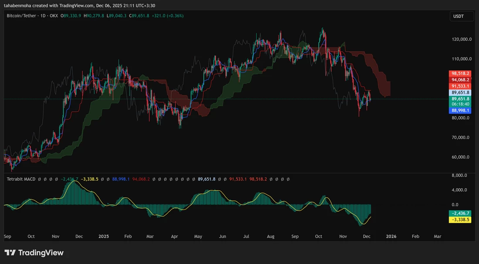Click green -2,436.7 value in MACD legend
Viewport: 479px width, 264px height.
pyautogui.click(x=69, y=179)
